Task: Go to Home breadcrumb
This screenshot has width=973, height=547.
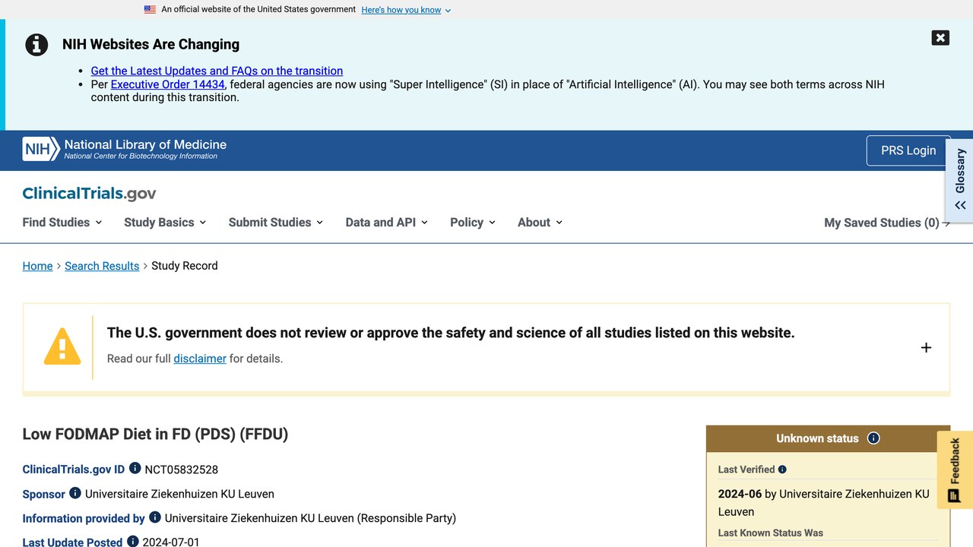Action: tap(37, 266)
